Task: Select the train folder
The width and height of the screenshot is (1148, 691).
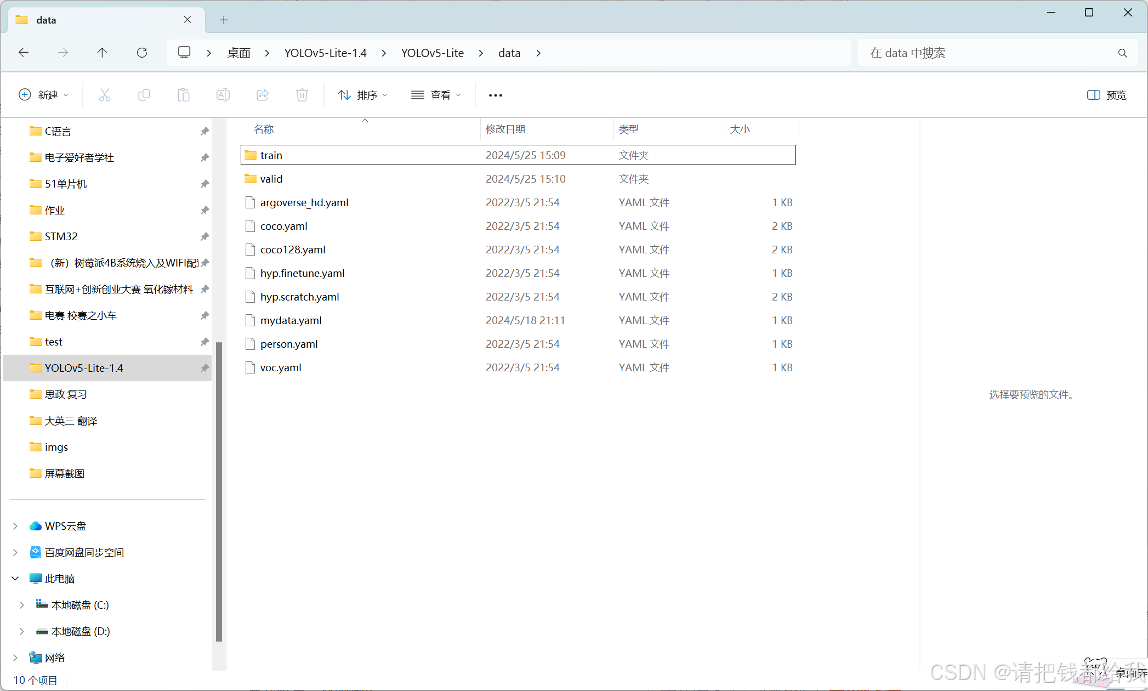Action: pos(518,155)
